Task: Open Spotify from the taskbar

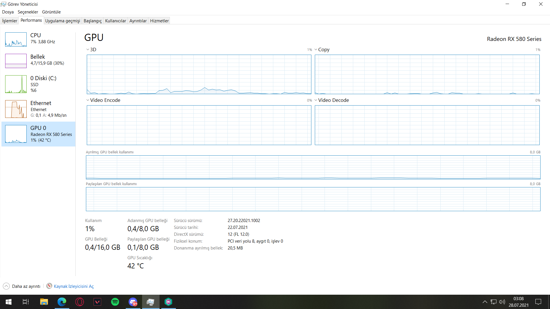Action: point(115,302)
